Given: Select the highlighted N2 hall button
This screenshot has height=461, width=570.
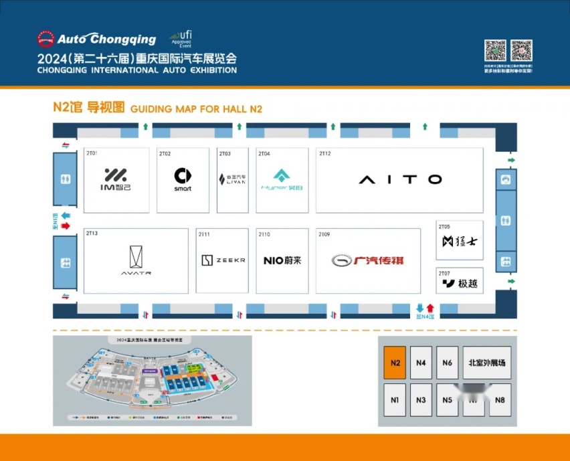Looking at the screenshot, I should pyautogui.click(x=395, y=363).
